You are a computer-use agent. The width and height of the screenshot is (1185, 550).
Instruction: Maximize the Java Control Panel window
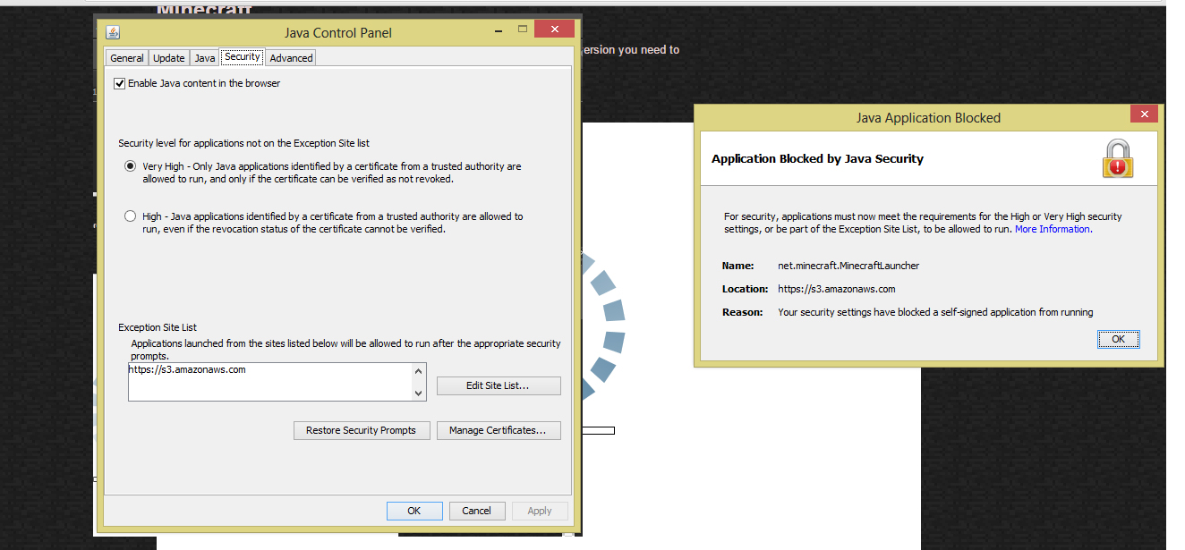pos(523,30)
